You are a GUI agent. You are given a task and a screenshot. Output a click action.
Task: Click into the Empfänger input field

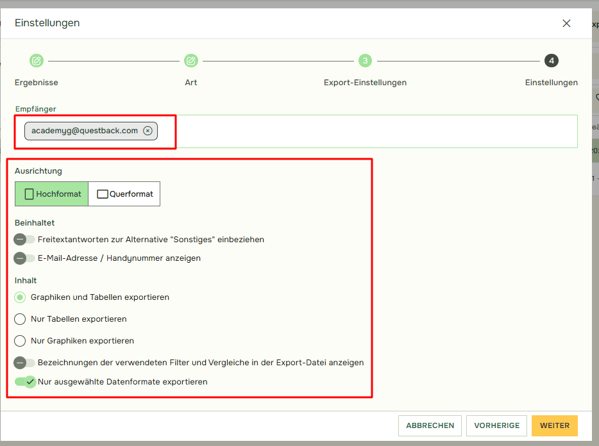point(372,131)
